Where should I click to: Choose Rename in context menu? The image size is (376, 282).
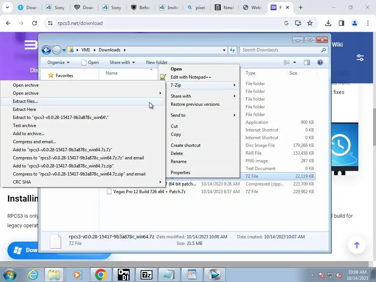tap(203, 162)
